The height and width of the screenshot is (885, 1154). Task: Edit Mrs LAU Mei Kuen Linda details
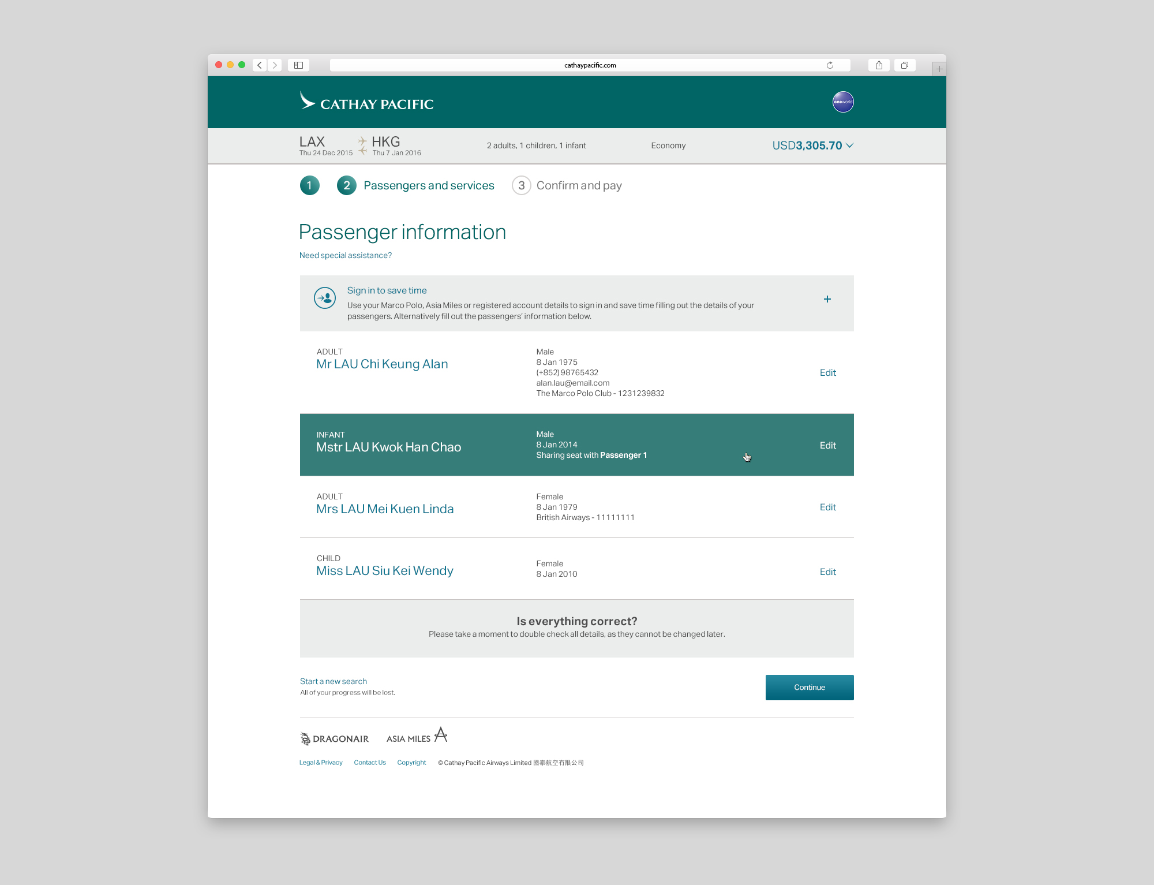(827, 507)
